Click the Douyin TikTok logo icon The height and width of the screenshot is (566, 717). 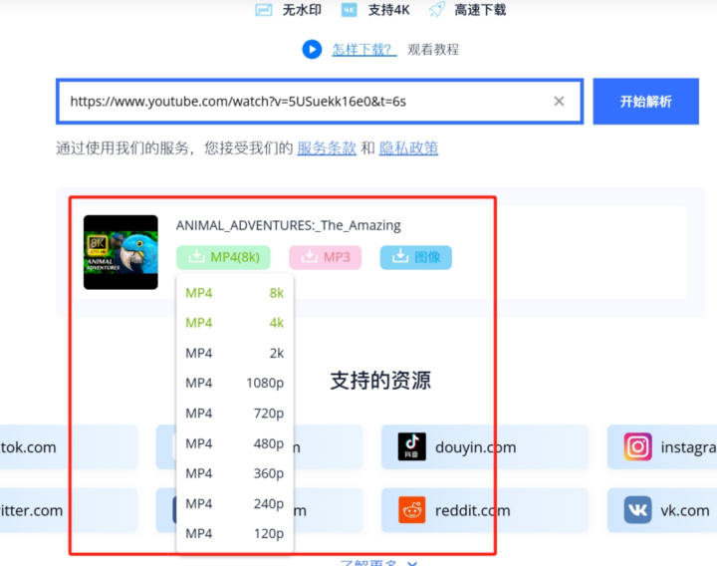[411, 446]
